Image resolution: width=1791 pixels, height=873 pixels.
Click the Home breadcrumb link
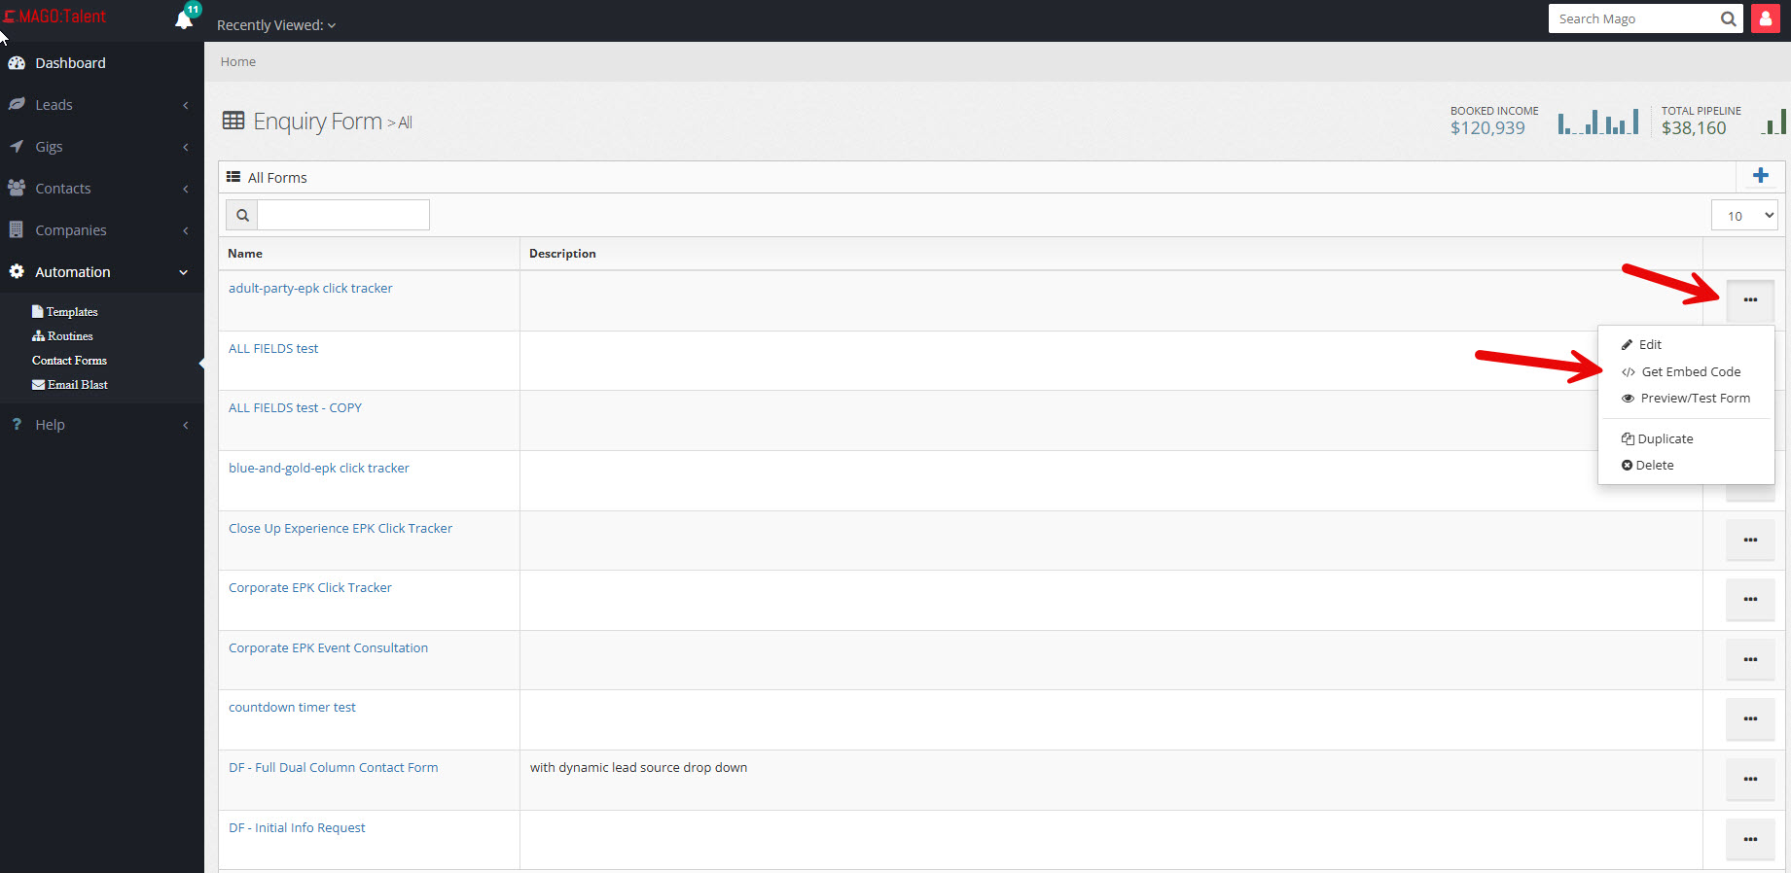pos(238,61)
